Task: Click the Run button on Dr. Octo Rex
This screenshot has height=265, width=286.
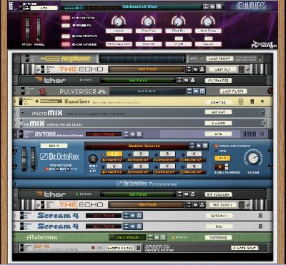Action: [222, 158]
